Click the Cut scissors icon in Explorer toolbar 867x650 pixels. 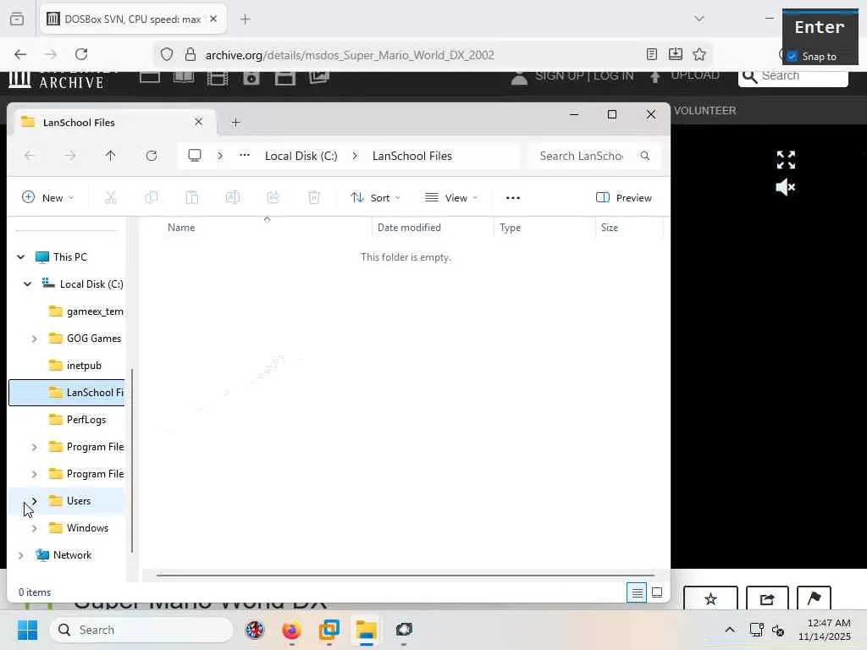(x=111, y=197)
